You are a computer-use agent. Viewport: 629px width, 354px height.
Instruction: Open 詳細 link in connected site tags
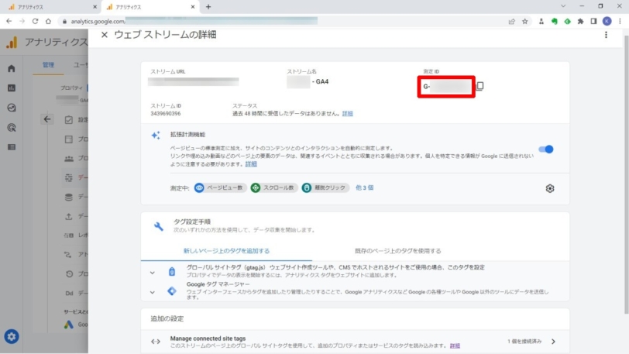tap(455, 345)
